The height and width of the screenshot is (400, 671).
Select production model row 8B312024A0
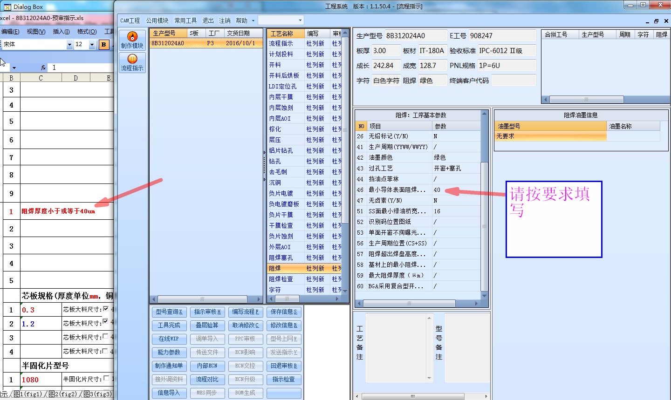[x=206, y=43]
